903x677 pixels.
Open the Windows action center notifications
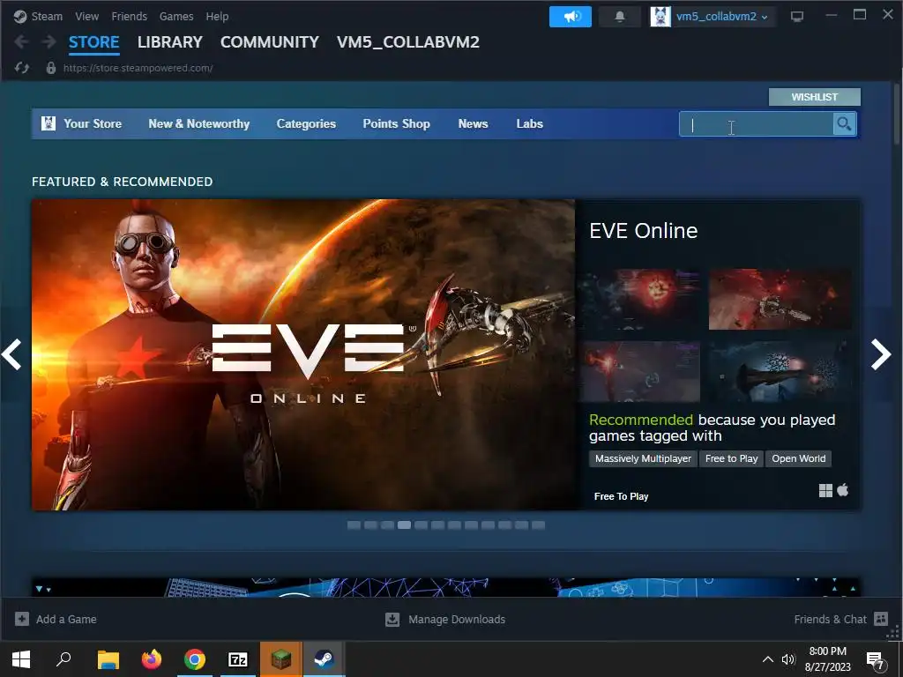pos(876,659)
